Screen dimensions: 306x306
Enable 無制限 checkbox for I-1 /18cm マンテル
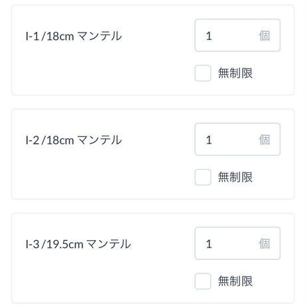pyautogui.click(x=203, y=73)
